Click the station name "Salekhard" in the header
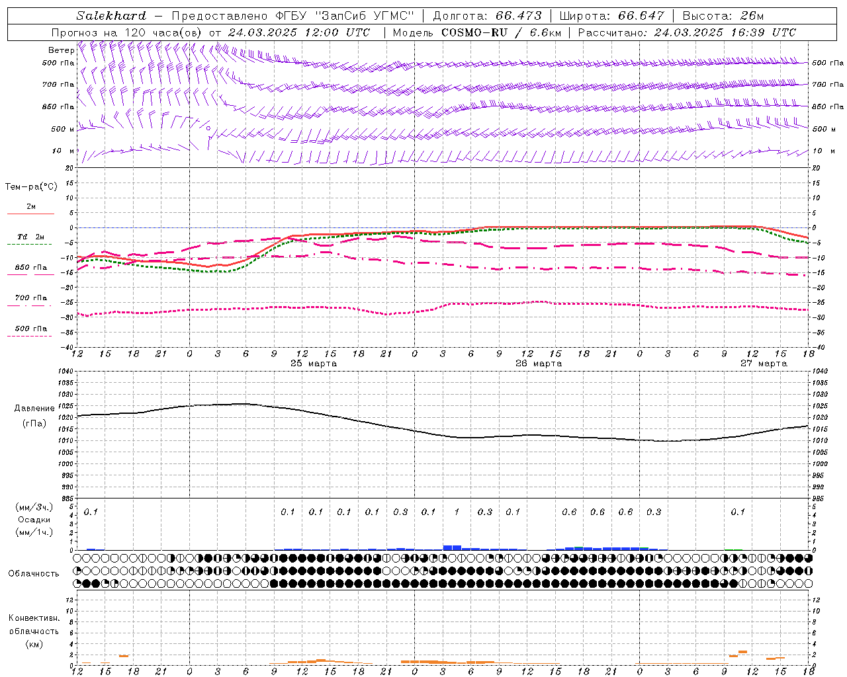Viewport: 847px width, 677px height. (111, 15)
